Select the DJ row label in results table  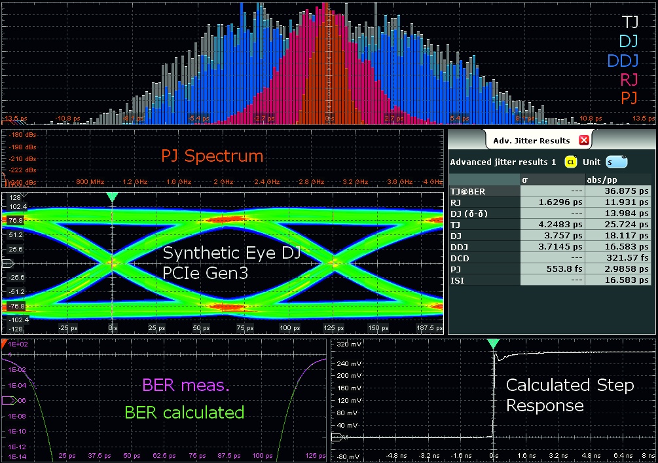[x=484, y=236]
